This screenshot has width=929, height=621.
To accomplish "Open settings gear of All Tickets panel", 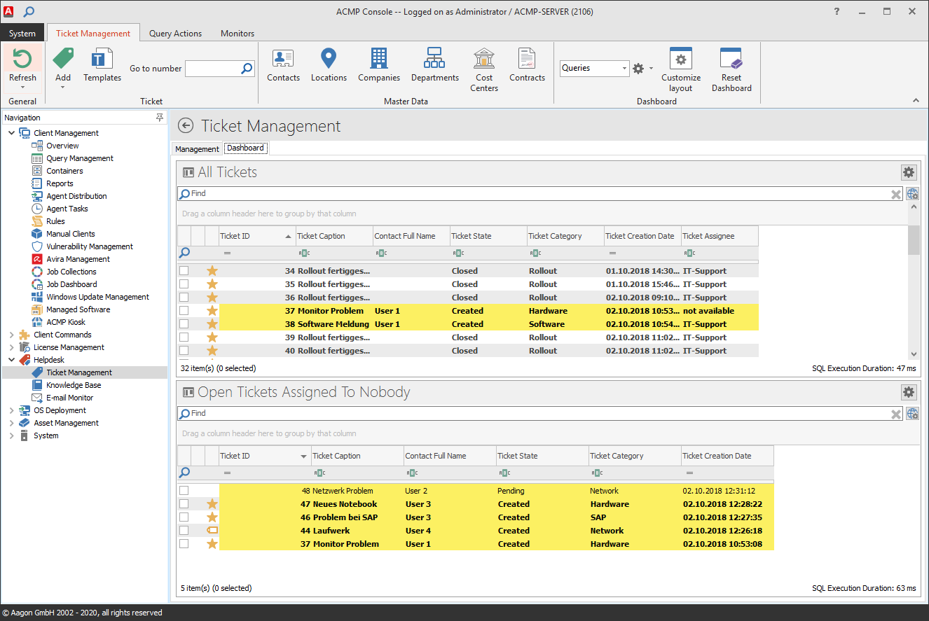I will coord(908,172).
